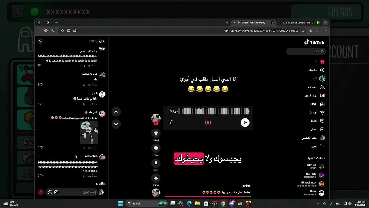Image resolution: width=369 pixels, height=208 pixels.
Task: Open the Squidward GIF in راعي فله's comment
Action: point(89,133)
